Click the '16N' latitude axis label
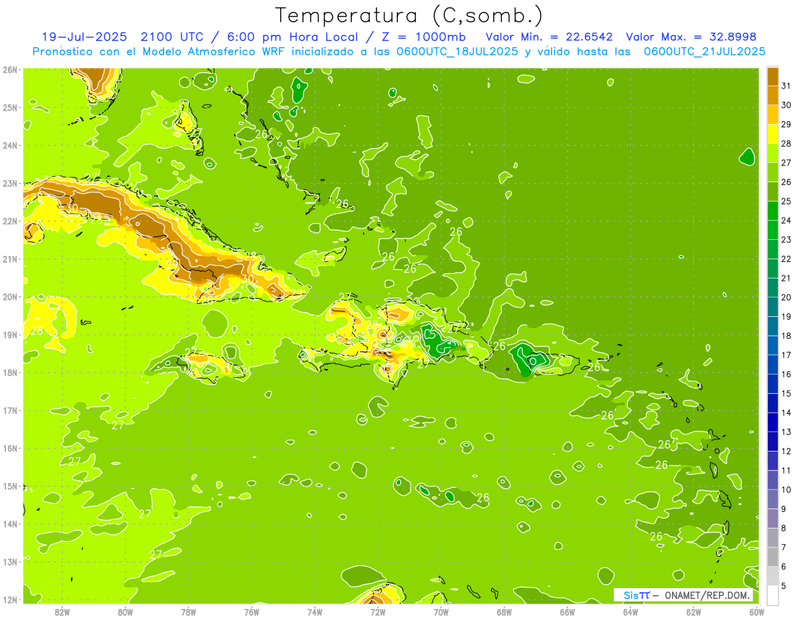Screen dimensions: 804x621 point(10,448)
